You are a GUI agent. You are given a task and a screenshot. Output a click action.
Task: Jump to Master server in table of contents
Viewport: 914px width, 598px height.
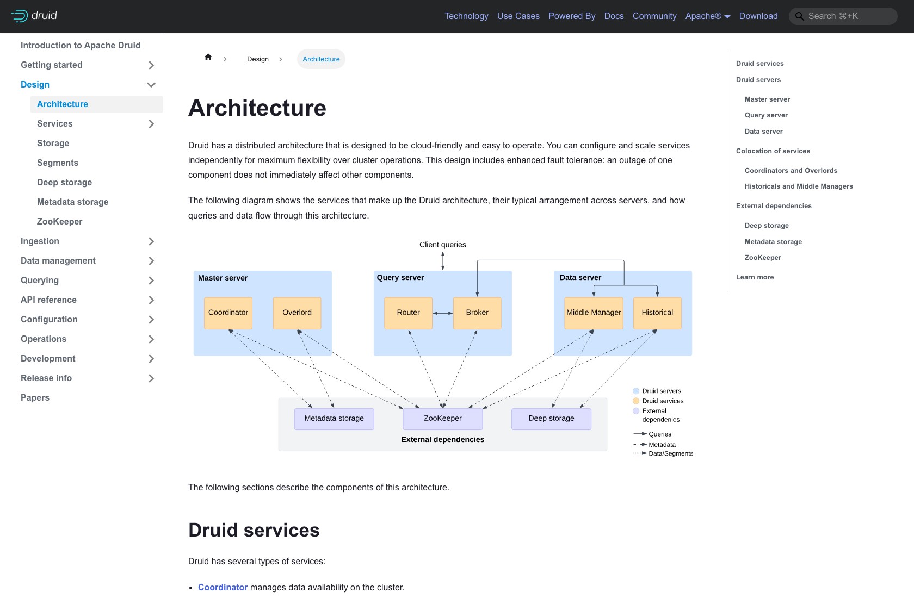(767, 99)
